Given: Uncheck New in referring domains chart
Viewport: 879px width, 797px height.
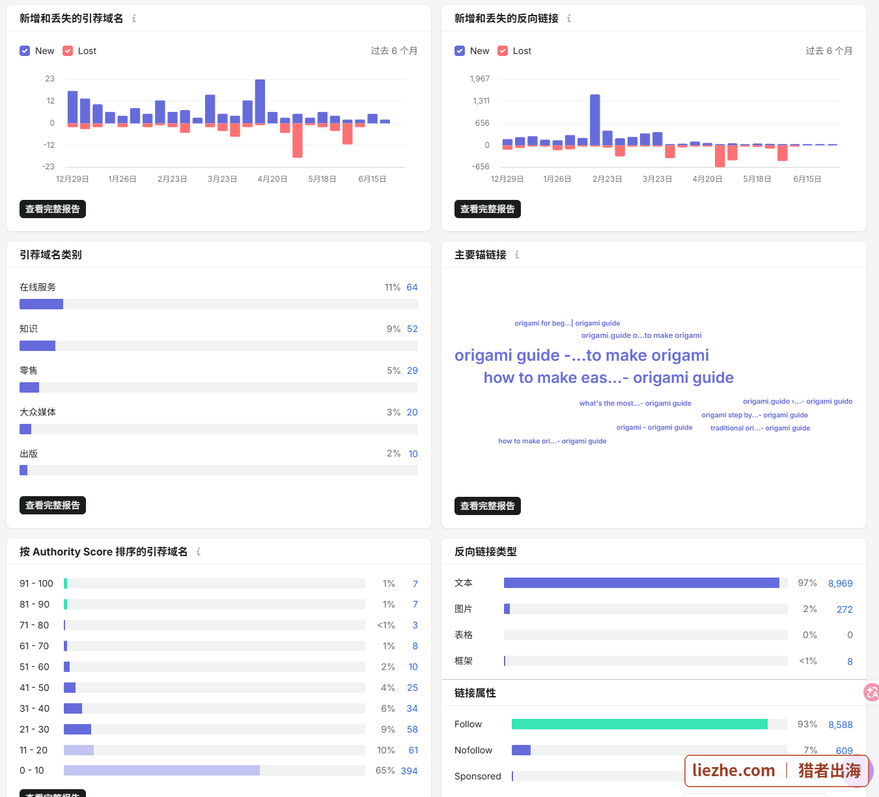Looking at the screenshot, I should 25,51.
